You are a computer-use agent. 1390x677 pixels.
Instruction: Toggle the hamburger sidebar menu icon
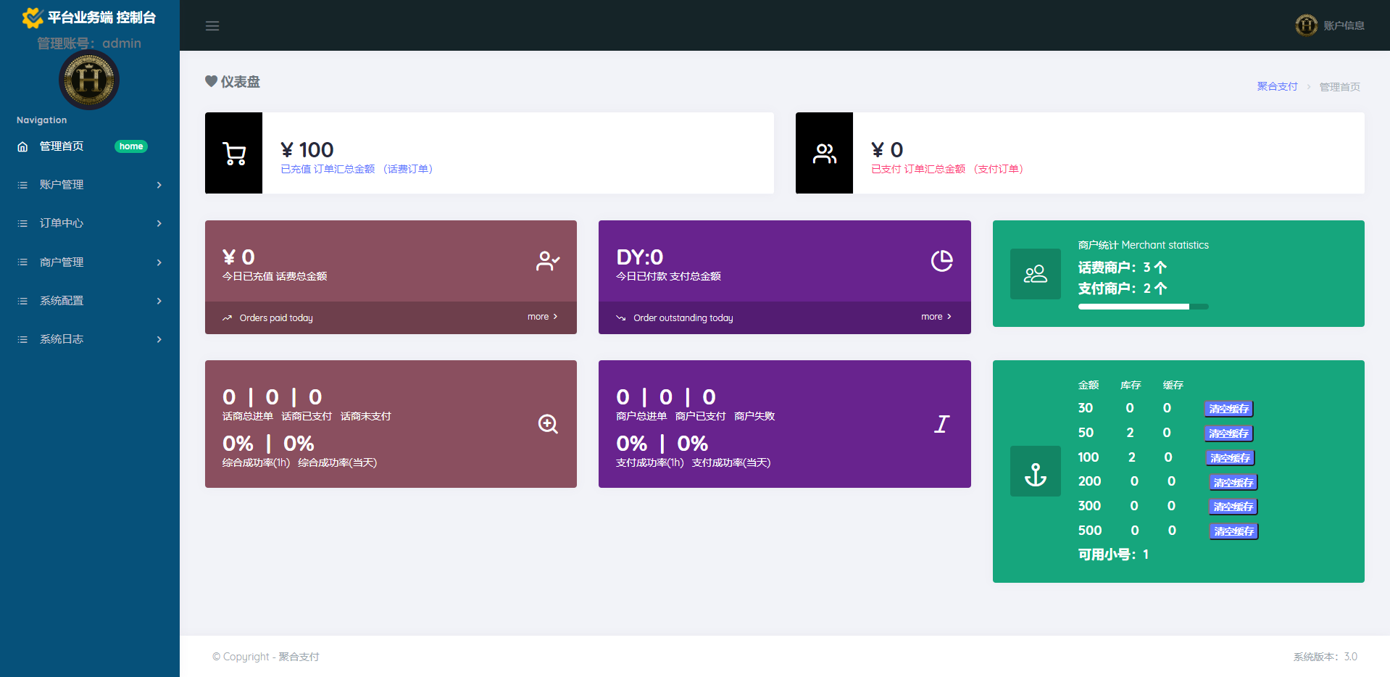point(212,26)
